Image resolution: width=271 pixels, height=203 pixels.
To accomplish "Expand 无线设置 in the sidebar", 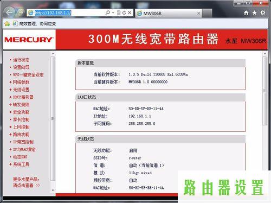I will (x=21, y=90).
